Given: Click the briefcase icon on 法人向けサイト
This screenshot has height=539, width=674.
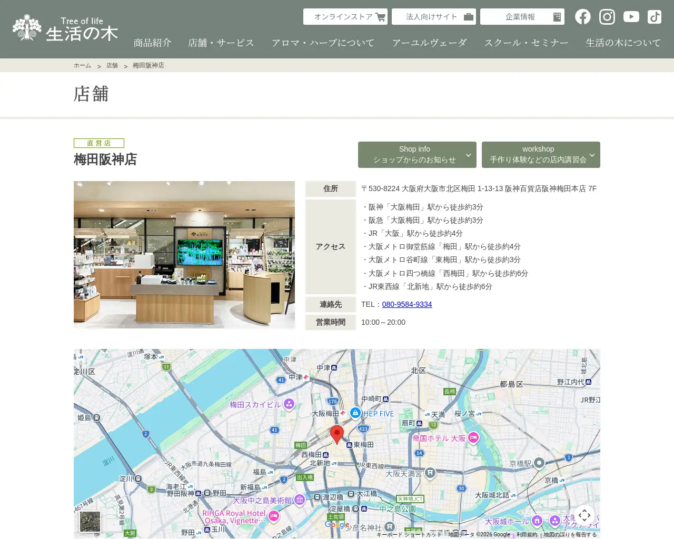Looking at the screenshot, I should click(x=468, y=16).
